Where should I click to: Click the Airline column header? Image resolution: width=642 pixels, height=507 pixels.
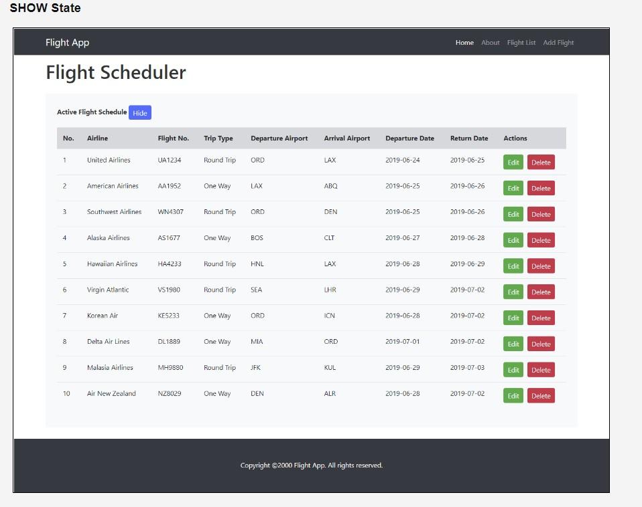[97, 138]
